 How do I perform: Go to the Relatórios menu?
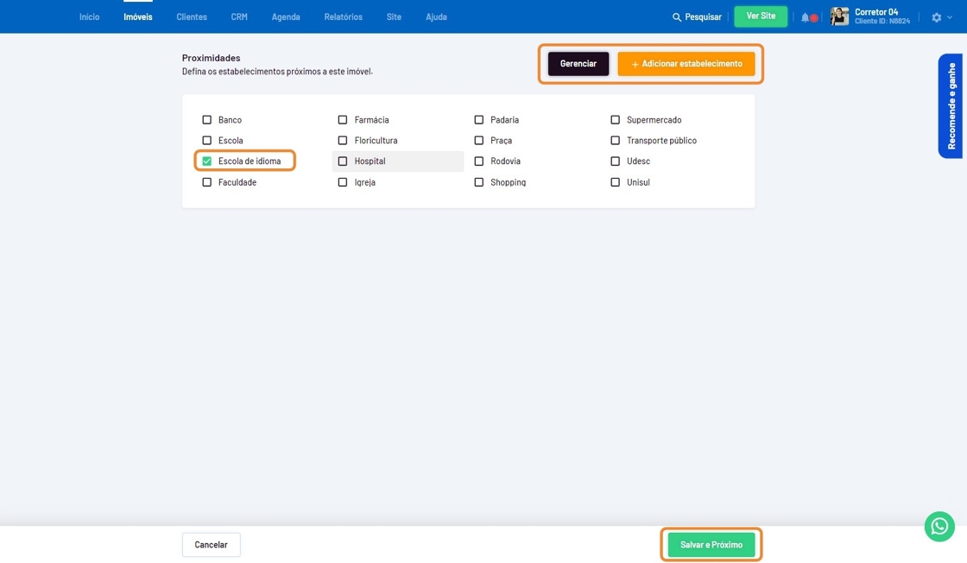343,17
